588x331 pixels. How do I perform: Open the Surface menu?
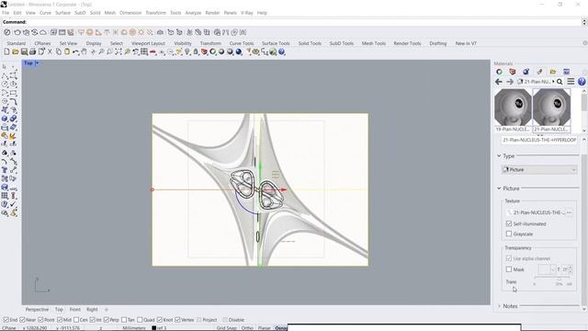click(x=62, y=13)
